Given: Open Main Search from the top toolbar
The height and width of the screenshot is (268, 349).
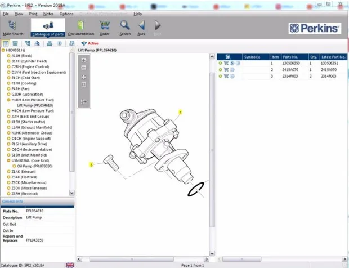Looking at the screenshot, I should coord(13,28).
